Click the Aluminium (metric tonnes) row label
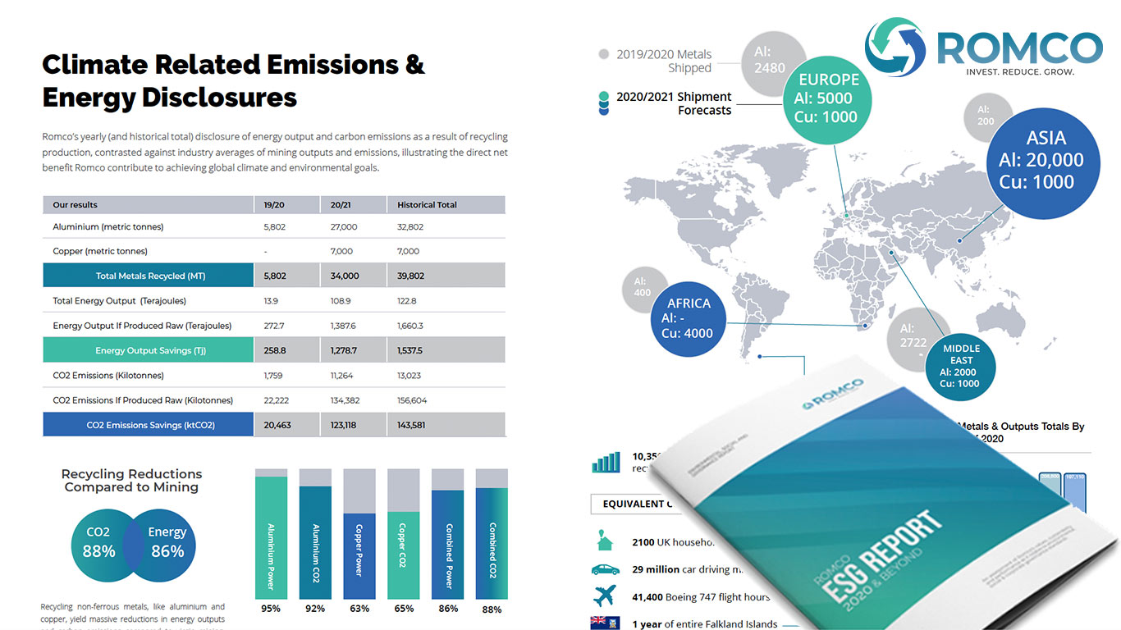Image resolution: width=1121 pixels, height=630 pixels. point(108,226)
